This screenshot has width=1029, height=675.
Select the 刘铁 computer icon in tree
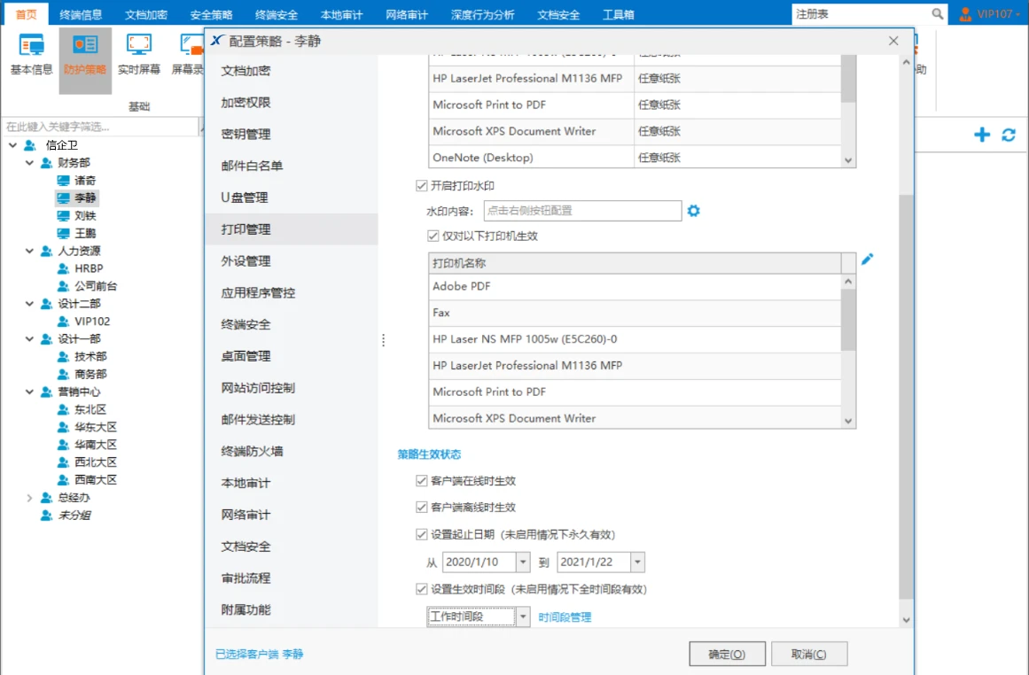(x=63, y=216)
